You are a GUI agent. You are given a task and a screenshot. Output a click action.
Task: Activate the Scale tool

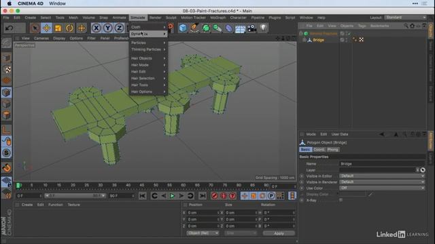coord(58,28)
